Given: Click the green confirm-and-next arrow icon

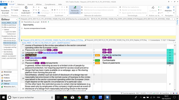Looking at the screenshot, I should pyautogui.click(x=159, y=7).
